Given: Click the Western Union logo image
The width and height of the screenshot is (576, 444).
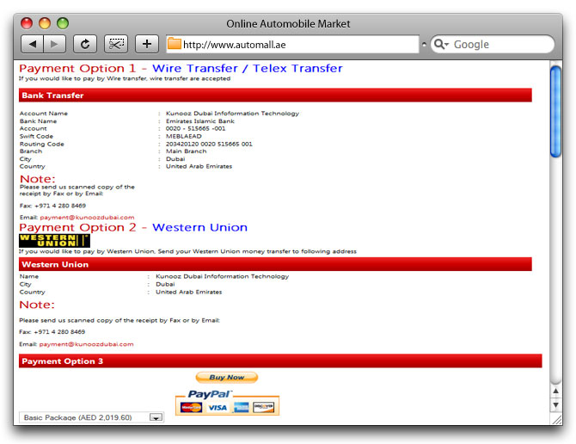Looking at the screenshot, I should tap(54, 240).
